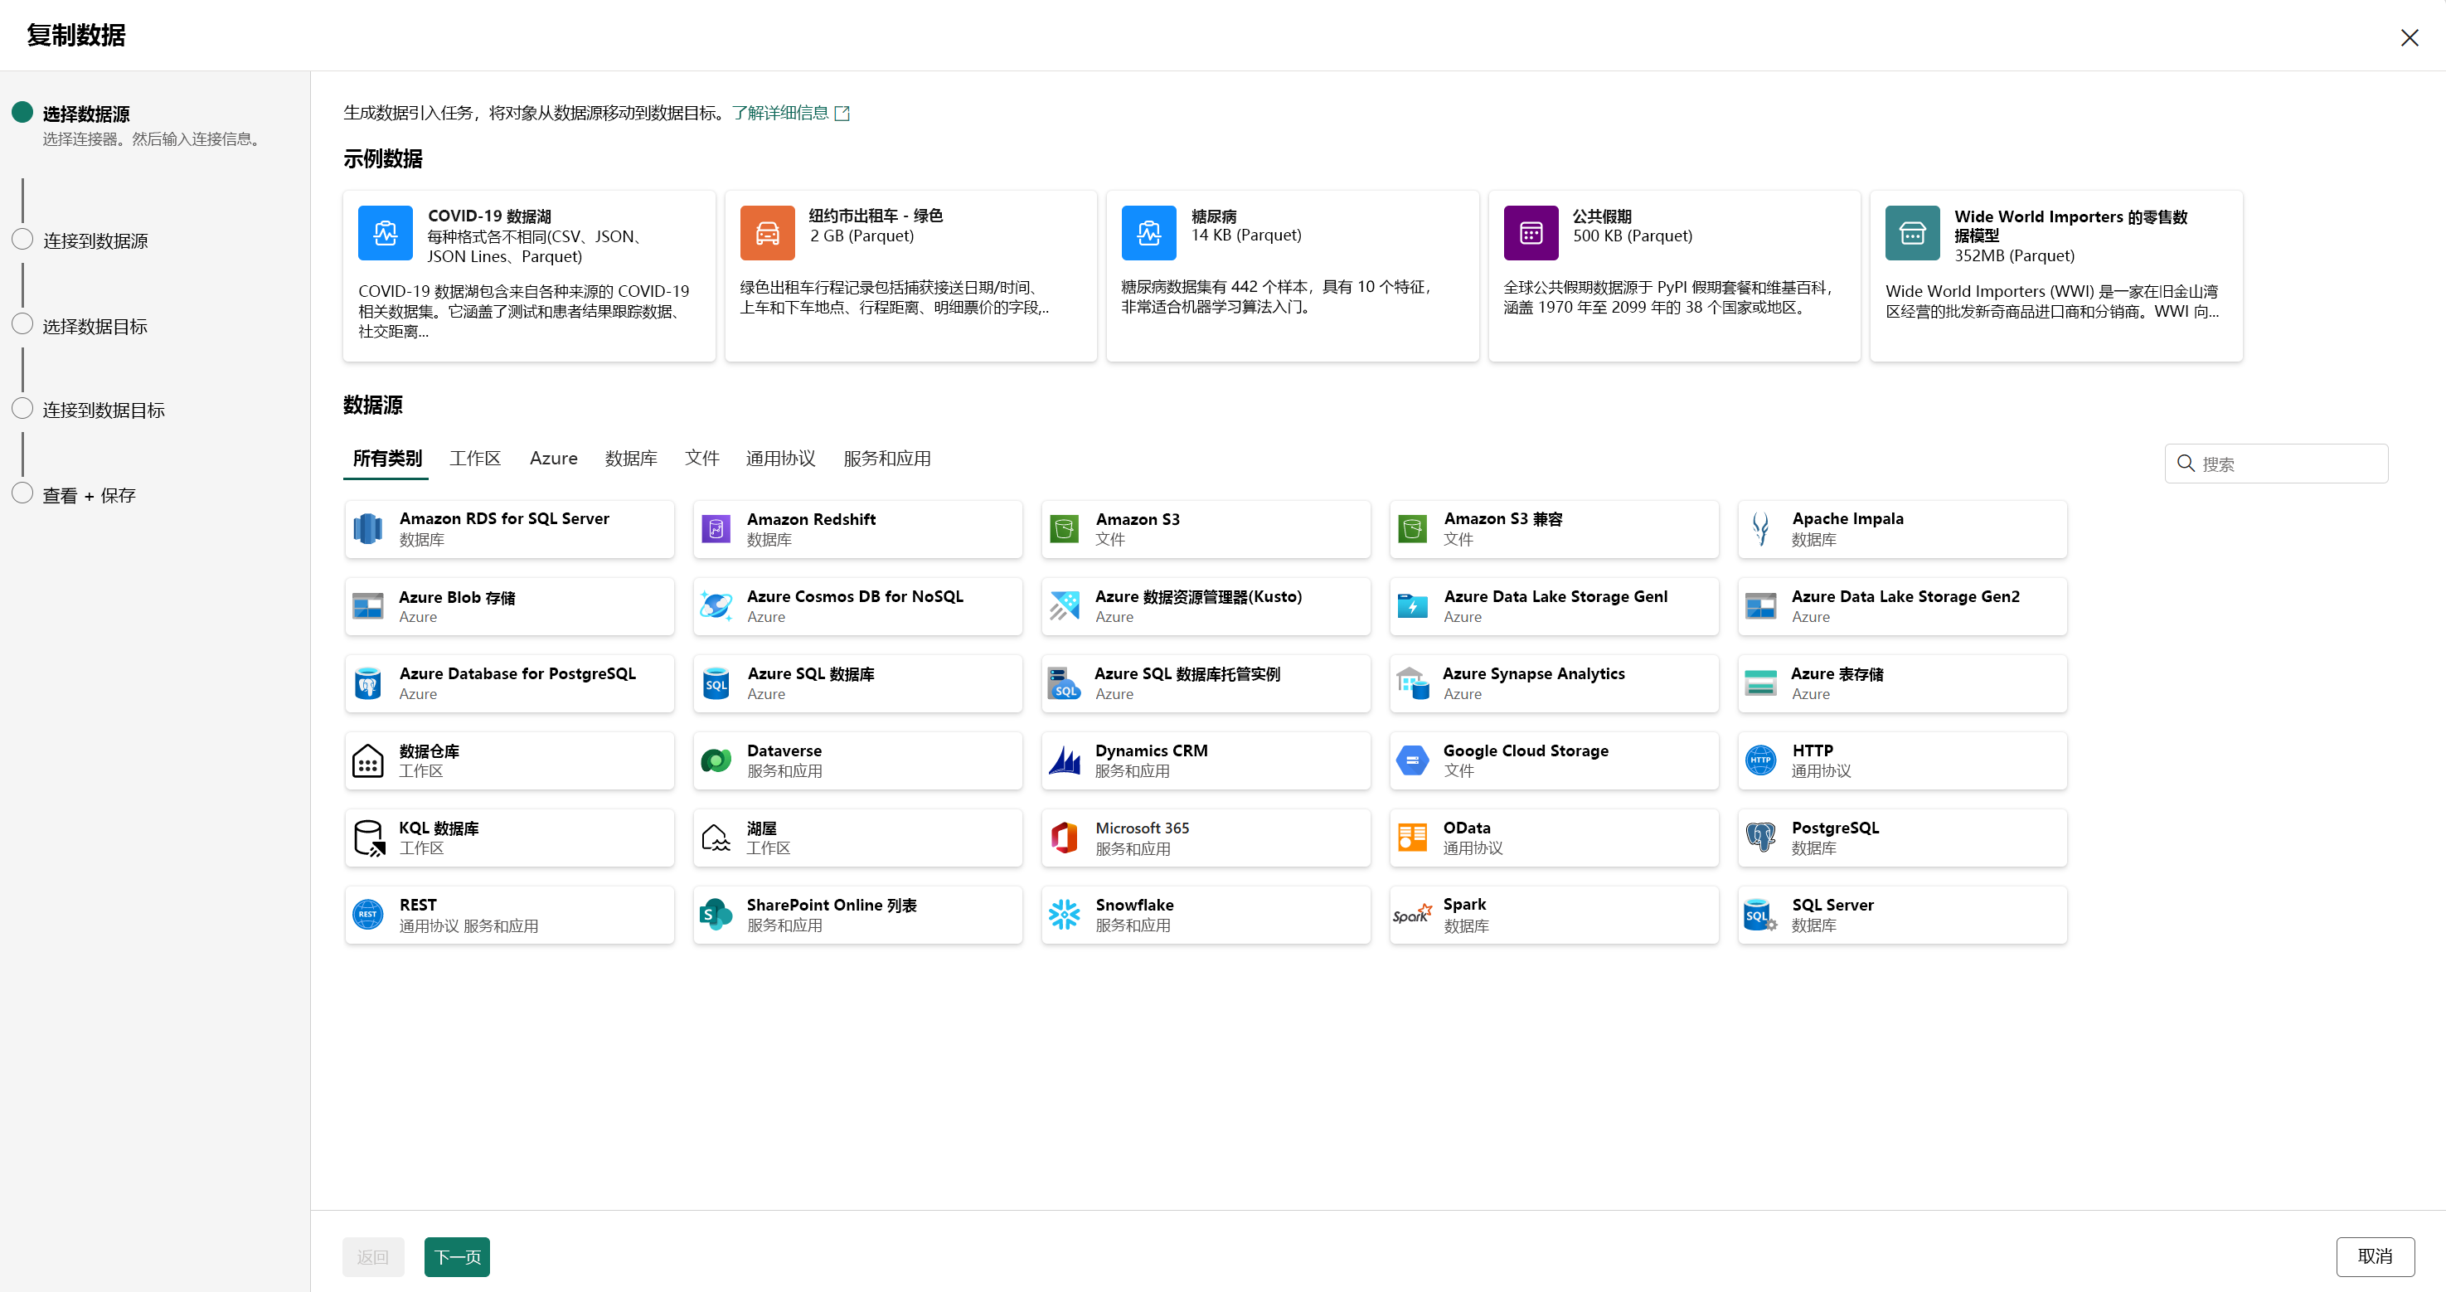Click the Dataverse icon

pos(716,761)
